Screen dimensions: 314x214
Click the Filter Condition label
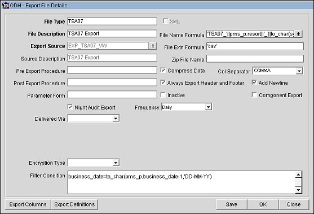[47, 176]
